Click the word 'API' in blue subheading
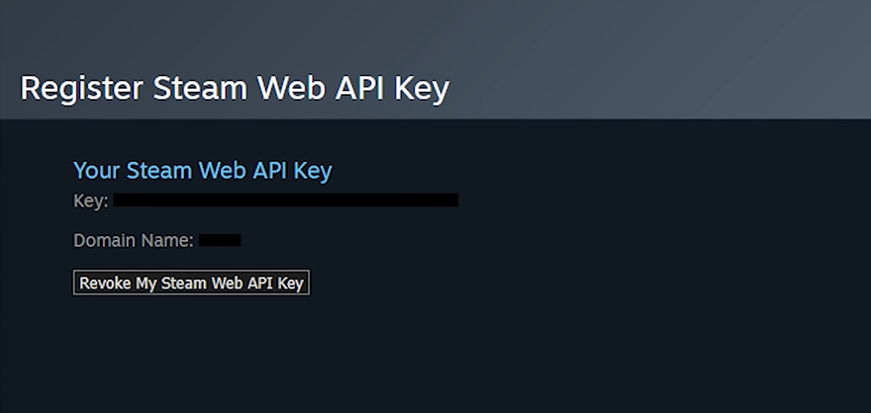 click(269, 170)
